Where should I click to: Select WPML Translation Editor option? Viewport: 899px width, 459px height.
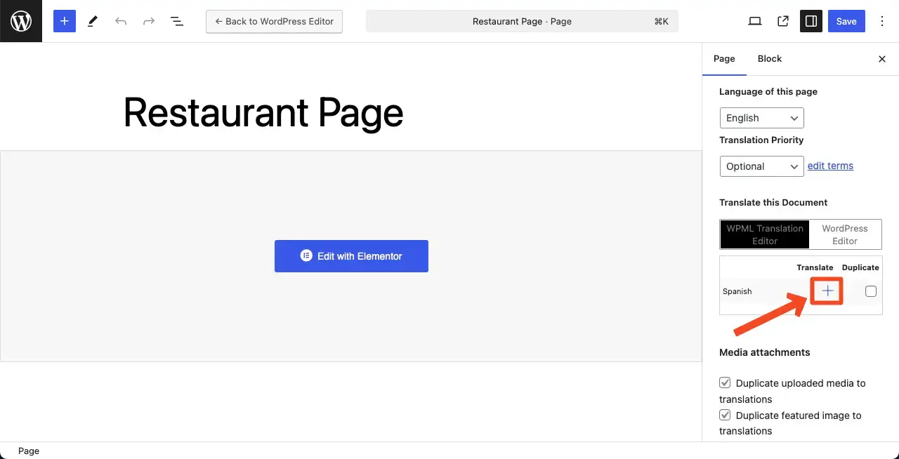(x=765, y=234)
